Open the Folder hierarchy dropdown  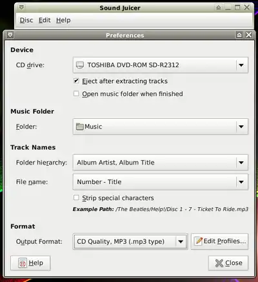(161, 163)
